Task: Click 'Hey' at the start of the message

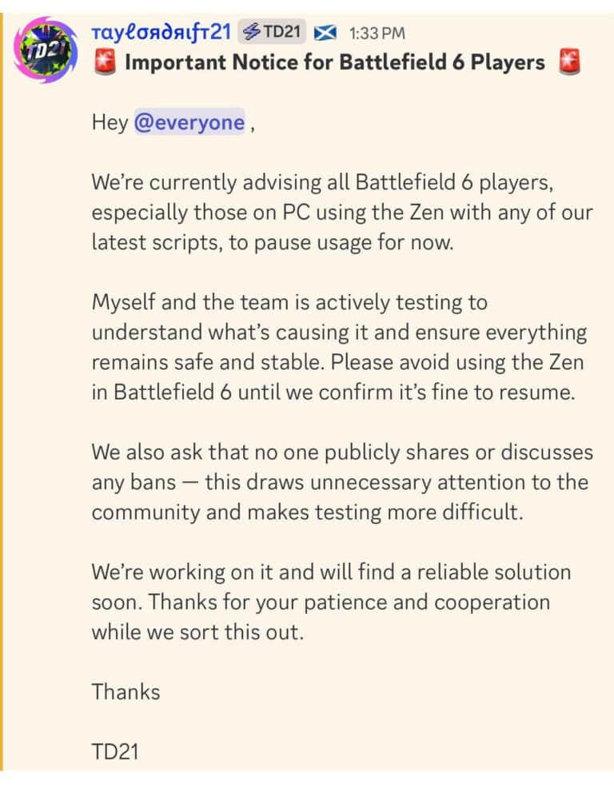Action: pos(110,121)
